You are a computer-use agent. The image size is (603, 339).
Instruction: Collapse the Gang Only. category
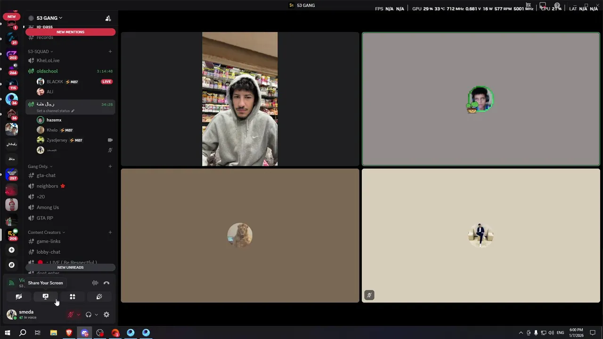40,166
